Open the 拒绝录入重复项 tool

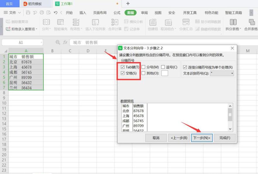(22, 29)
